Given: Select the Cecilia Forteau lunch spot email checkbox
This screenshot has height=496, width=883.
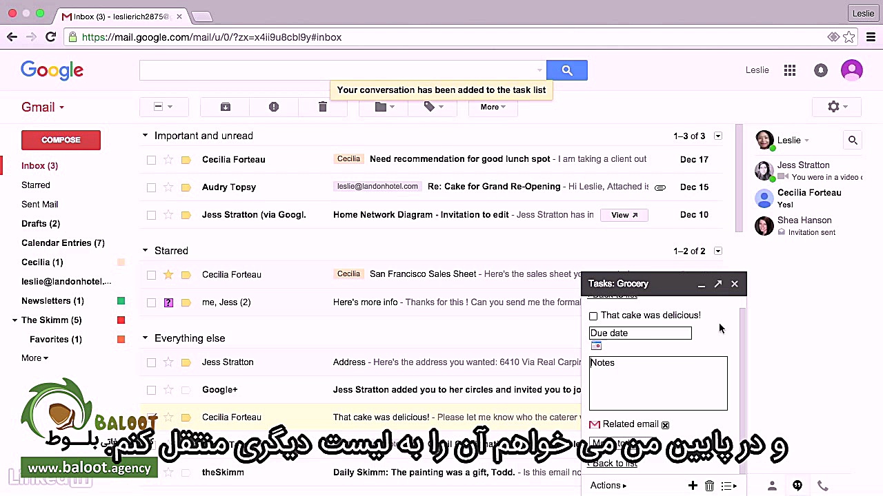Looking at the screenshot, I should [151, 159].
